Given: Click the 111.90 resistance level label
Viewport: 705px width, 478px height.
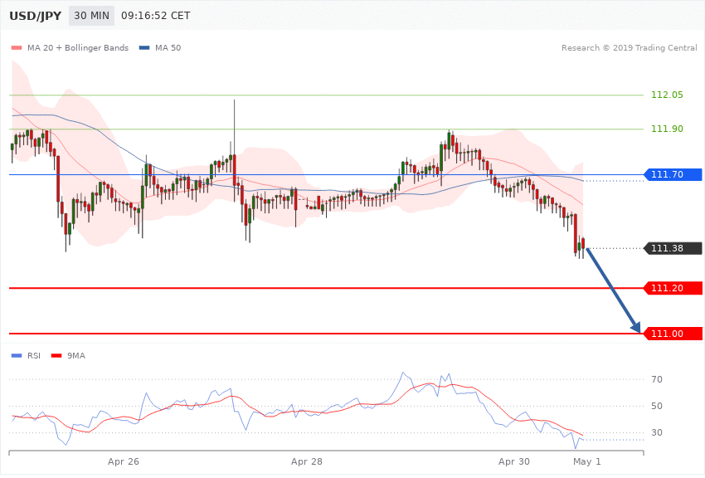Looking at the screenshot, I should [x=667, y=129].
